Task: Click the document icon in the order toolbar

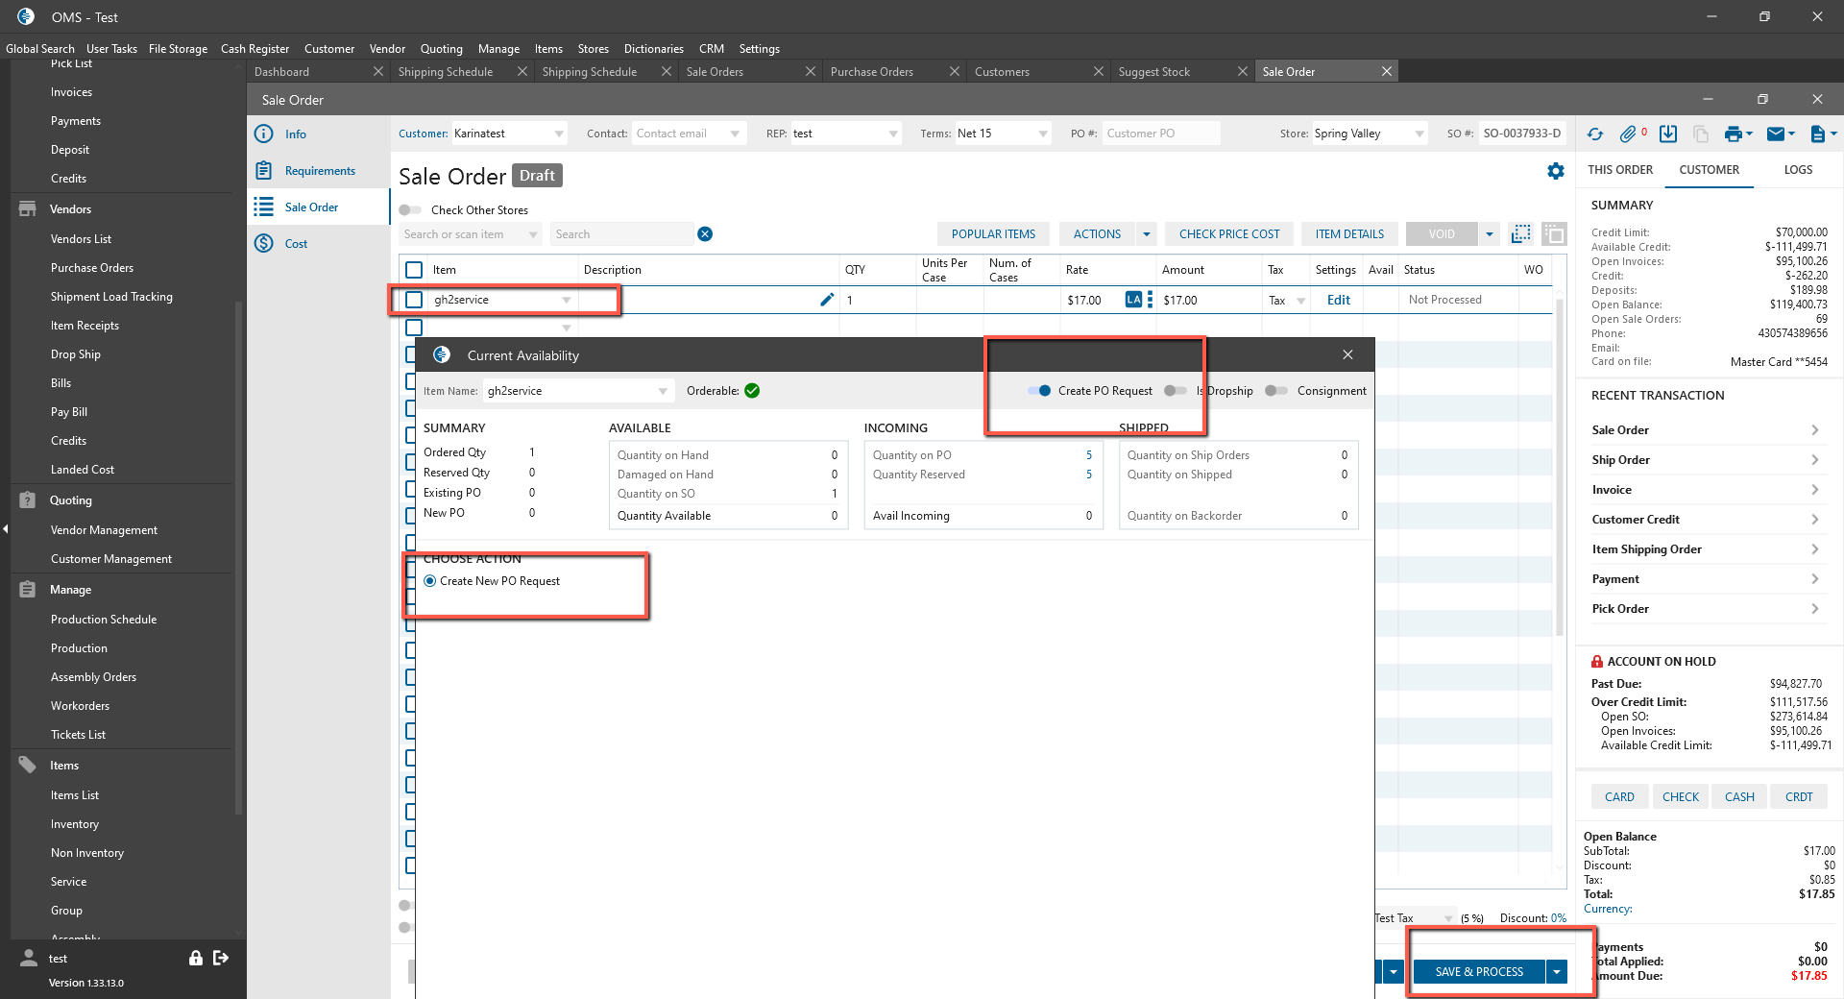Action: pyautogui.click(x=1817, y=134)
